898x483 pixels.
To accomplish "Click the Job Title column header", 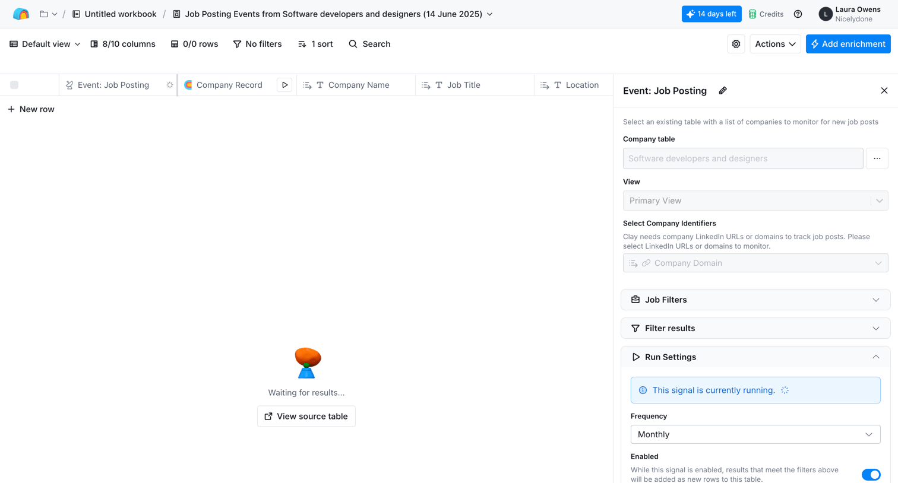I will click(475, 85).
